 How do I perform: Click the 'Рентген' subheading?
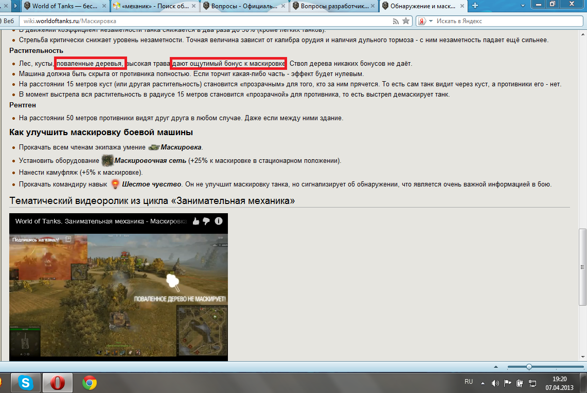coord(23,105)
